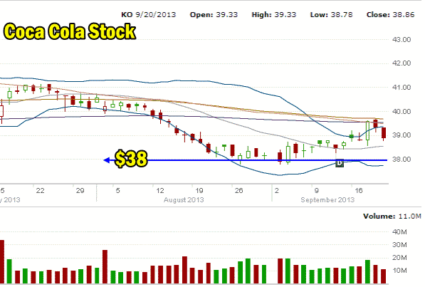Screen dimensions: 425x287
Task: Select the KO 9/20/2013 ticker date label
Action: pyautogui.click(x=148, y=15)
